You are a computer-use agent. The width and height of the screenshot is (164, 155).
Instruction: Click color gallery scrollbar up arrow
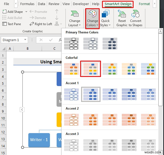coord(160,31)
